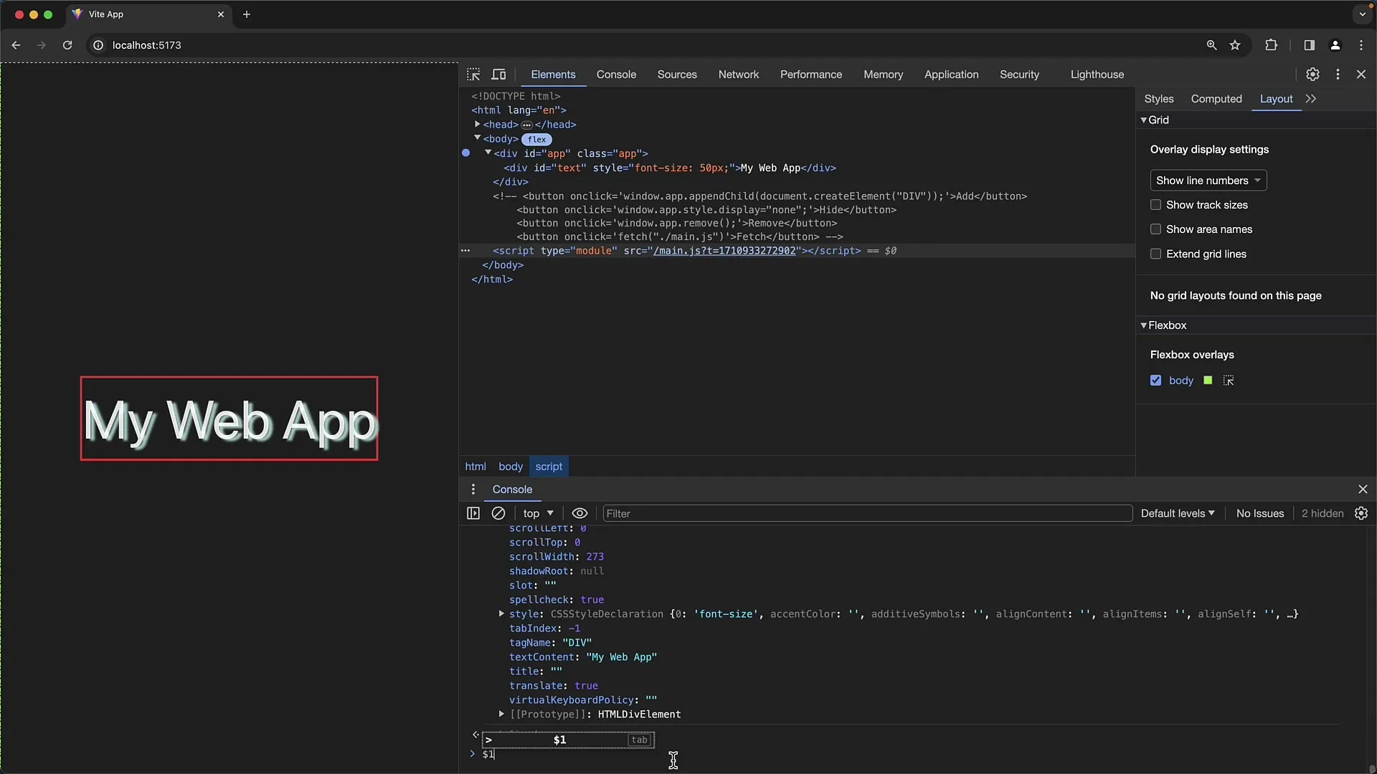Click the 2 hidden messages label
The height and width of the screenshot is (774, 1377).
(x=1322, y=513)
